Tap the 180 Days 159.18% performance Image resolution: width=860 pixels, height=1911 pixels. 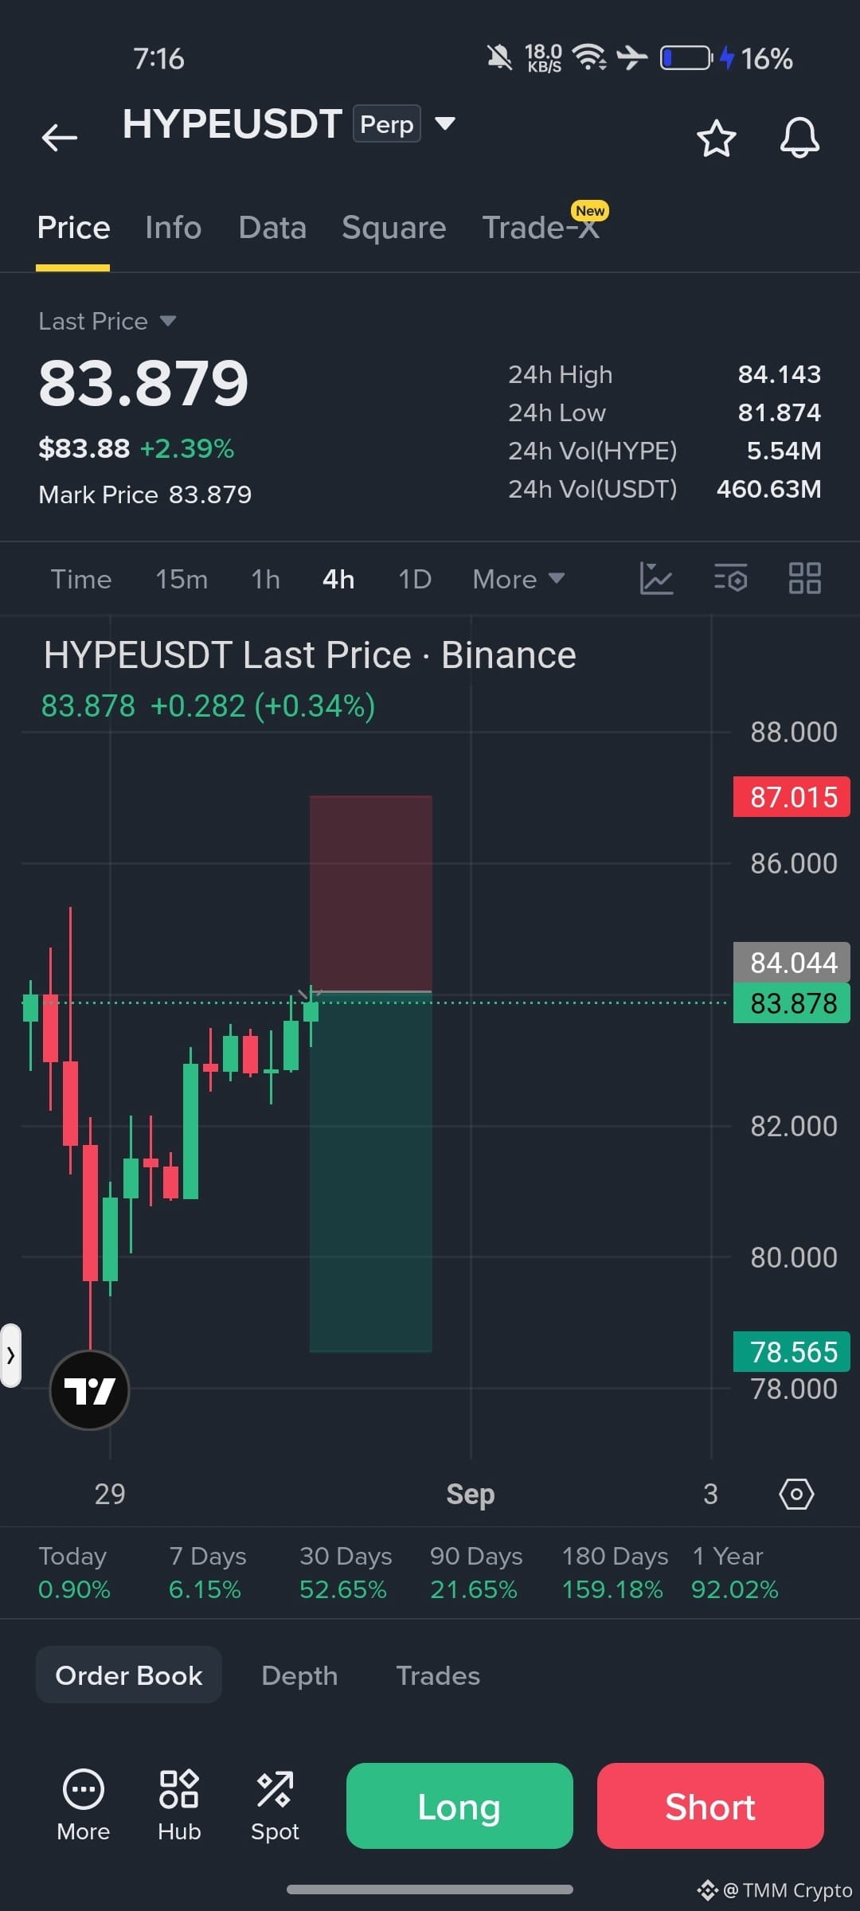[x=615, y=1573]
